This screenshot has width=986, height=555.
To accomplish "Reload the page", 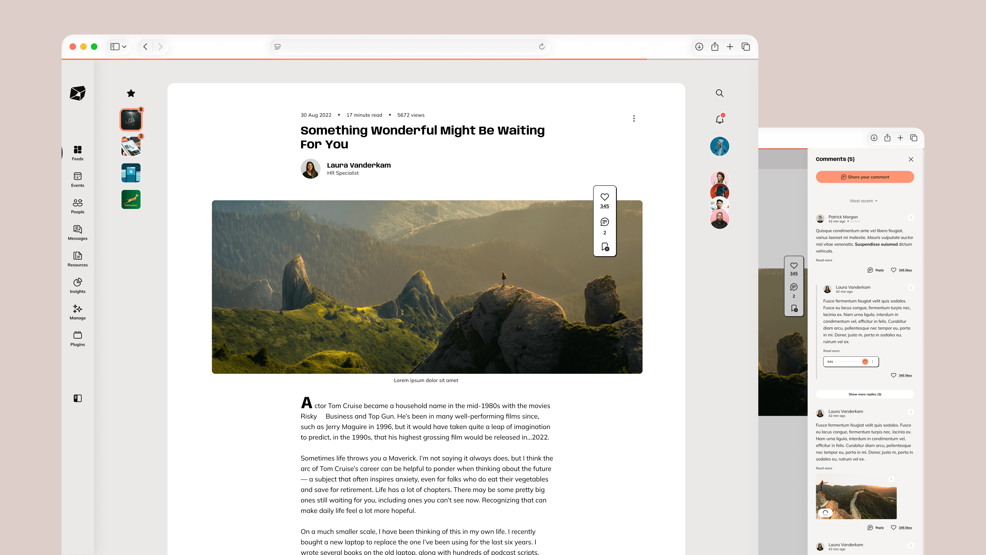I will [542, 47].
